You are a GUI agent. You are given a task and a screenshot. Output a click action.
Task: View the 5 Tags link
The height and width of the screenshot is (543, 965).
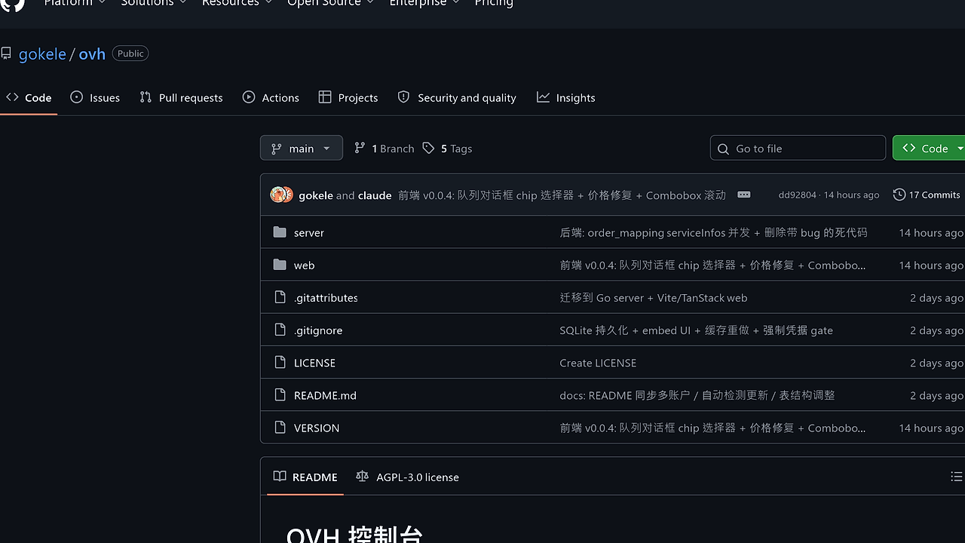pos(448,149)
